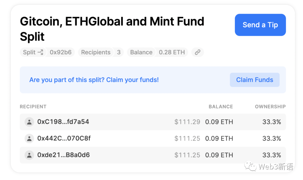Sort by the BALANCE column header
The image size is (303, 180).
coord(221,107)
